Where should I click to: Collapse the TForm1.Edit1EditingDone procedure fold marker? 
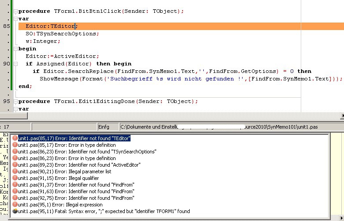[15, 101]
